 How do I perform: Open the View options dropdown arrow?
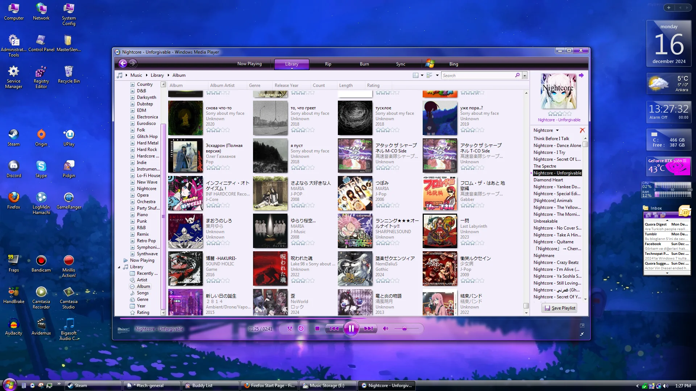click(437, 75)
